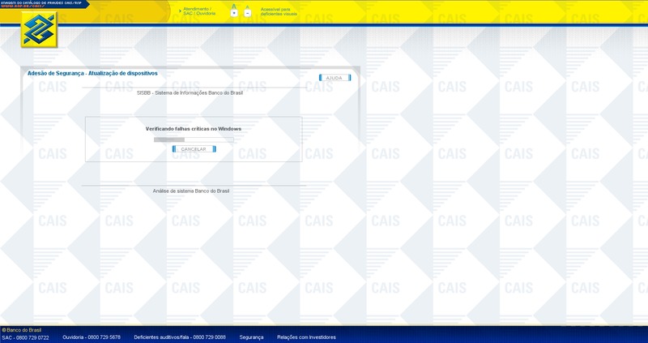Increase font size with the plus button
Image resolution: width=648 pixels, height=343 pixels.
[234, 13]
